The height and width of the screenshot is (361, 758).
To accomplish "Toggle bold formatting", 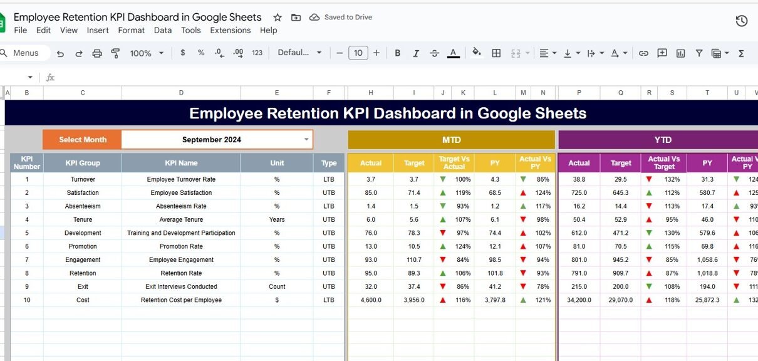I will [397, 53].
